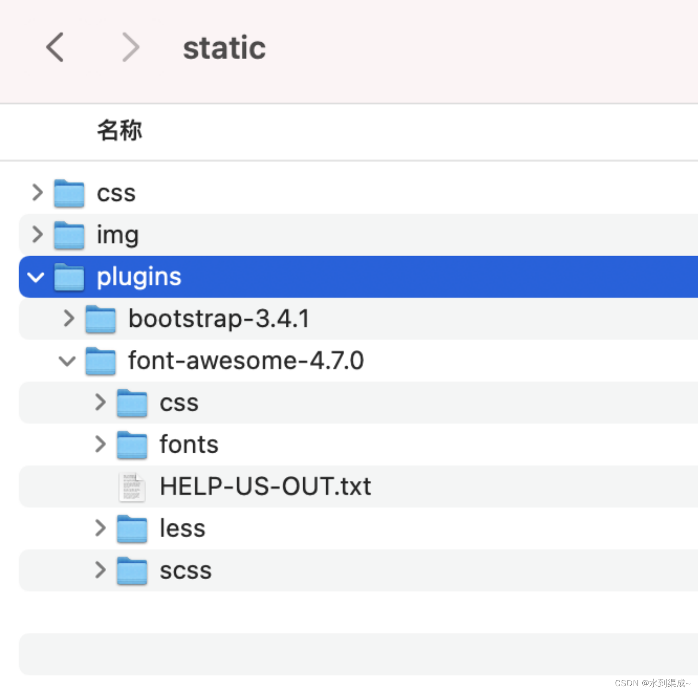This screenshot has width=698, height=692.
Task: Click the bootstrap-3.4.1 folder name
Action: pyautogui.click(x=219, y=319)
